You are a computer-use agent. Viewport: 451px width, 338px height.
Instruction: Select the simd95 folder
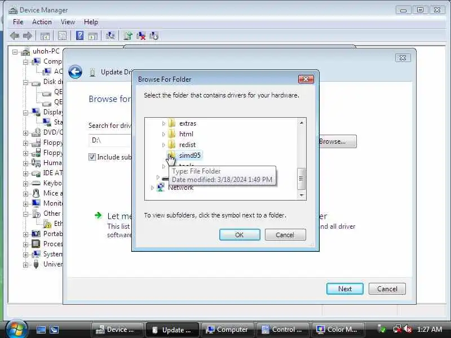189,155
